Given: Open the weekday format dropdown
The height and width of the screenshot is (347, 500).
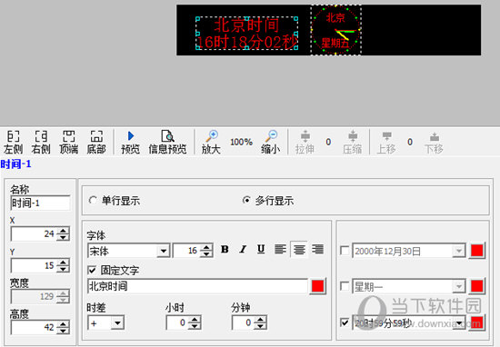Looking at the screenshot, I should tap(458, 287).
